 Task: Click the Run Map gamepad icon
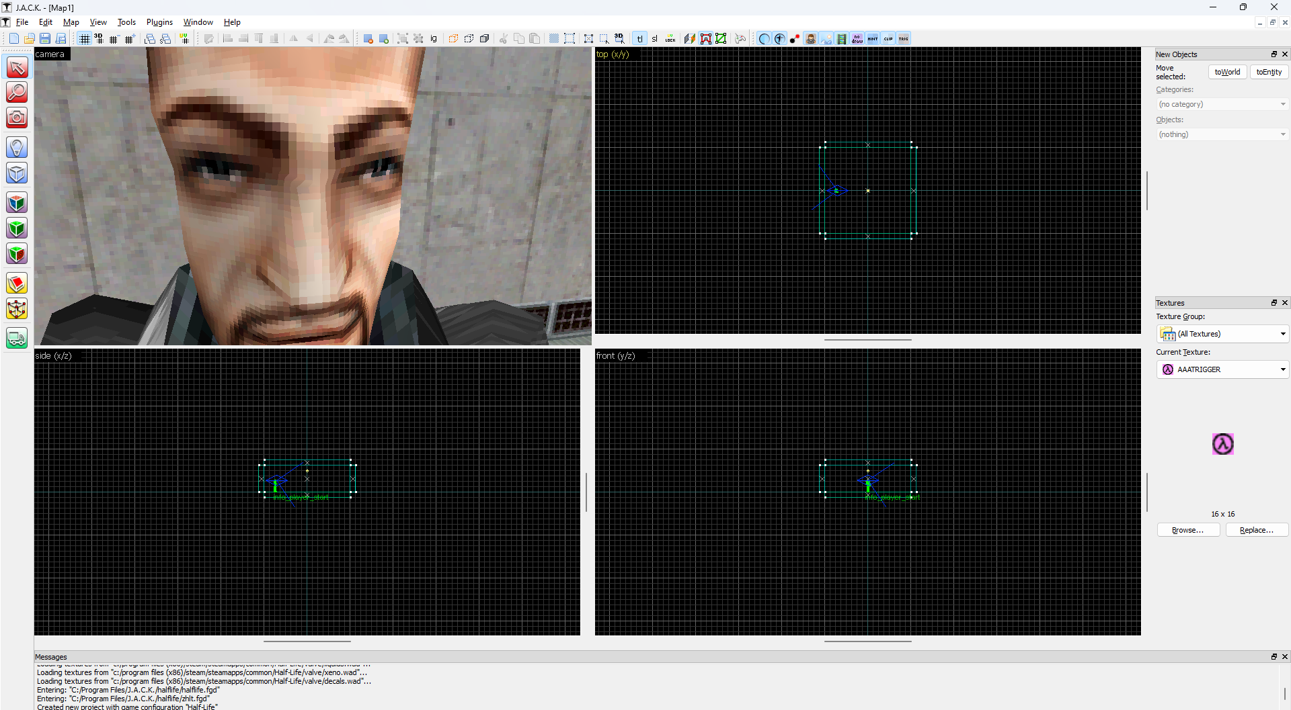coord(740,39)
